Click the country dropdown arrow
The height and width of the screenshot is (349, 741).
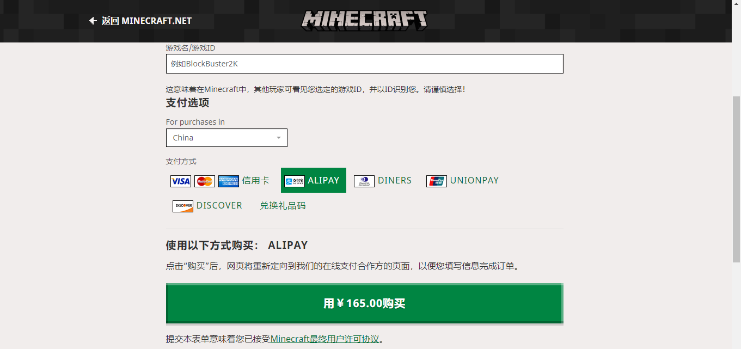coord(279,138)
